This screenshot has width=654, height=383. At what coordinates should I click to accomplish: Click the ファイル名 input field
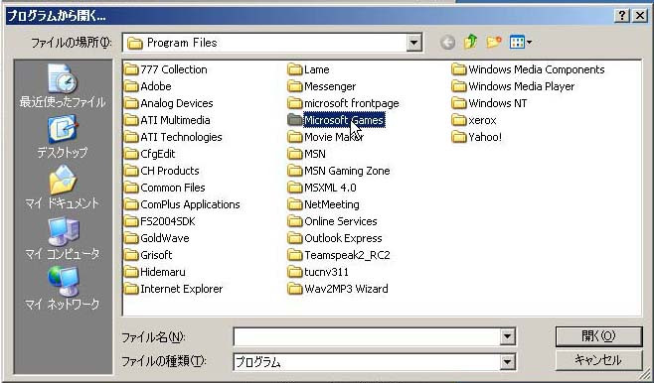pos(367,336)
